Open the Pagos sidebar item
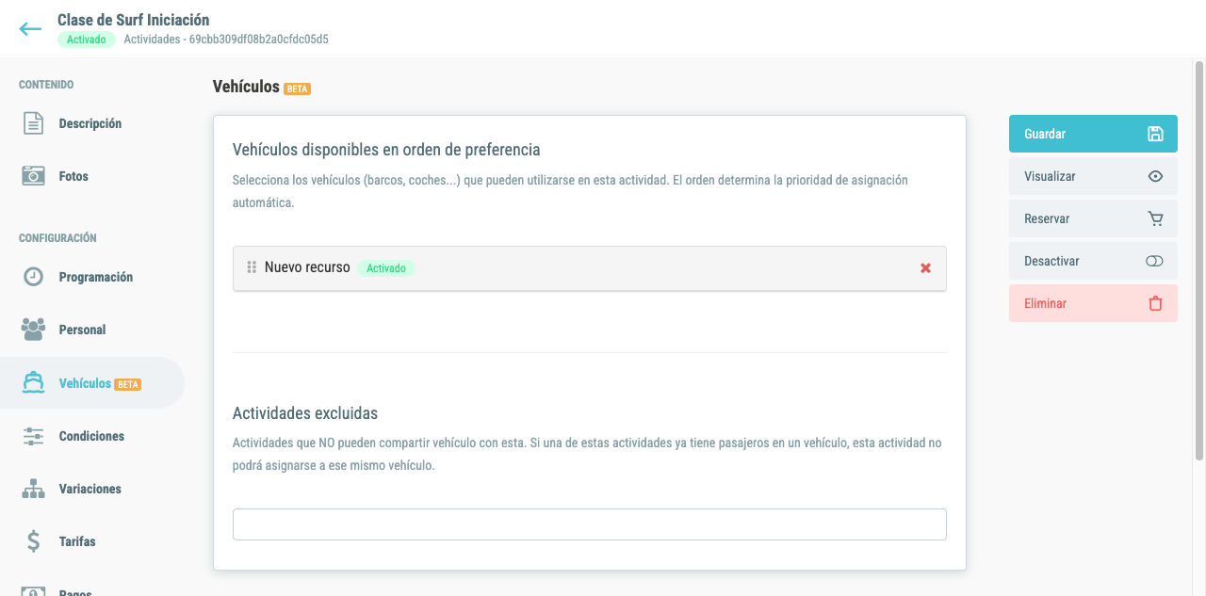 [75, 590]
